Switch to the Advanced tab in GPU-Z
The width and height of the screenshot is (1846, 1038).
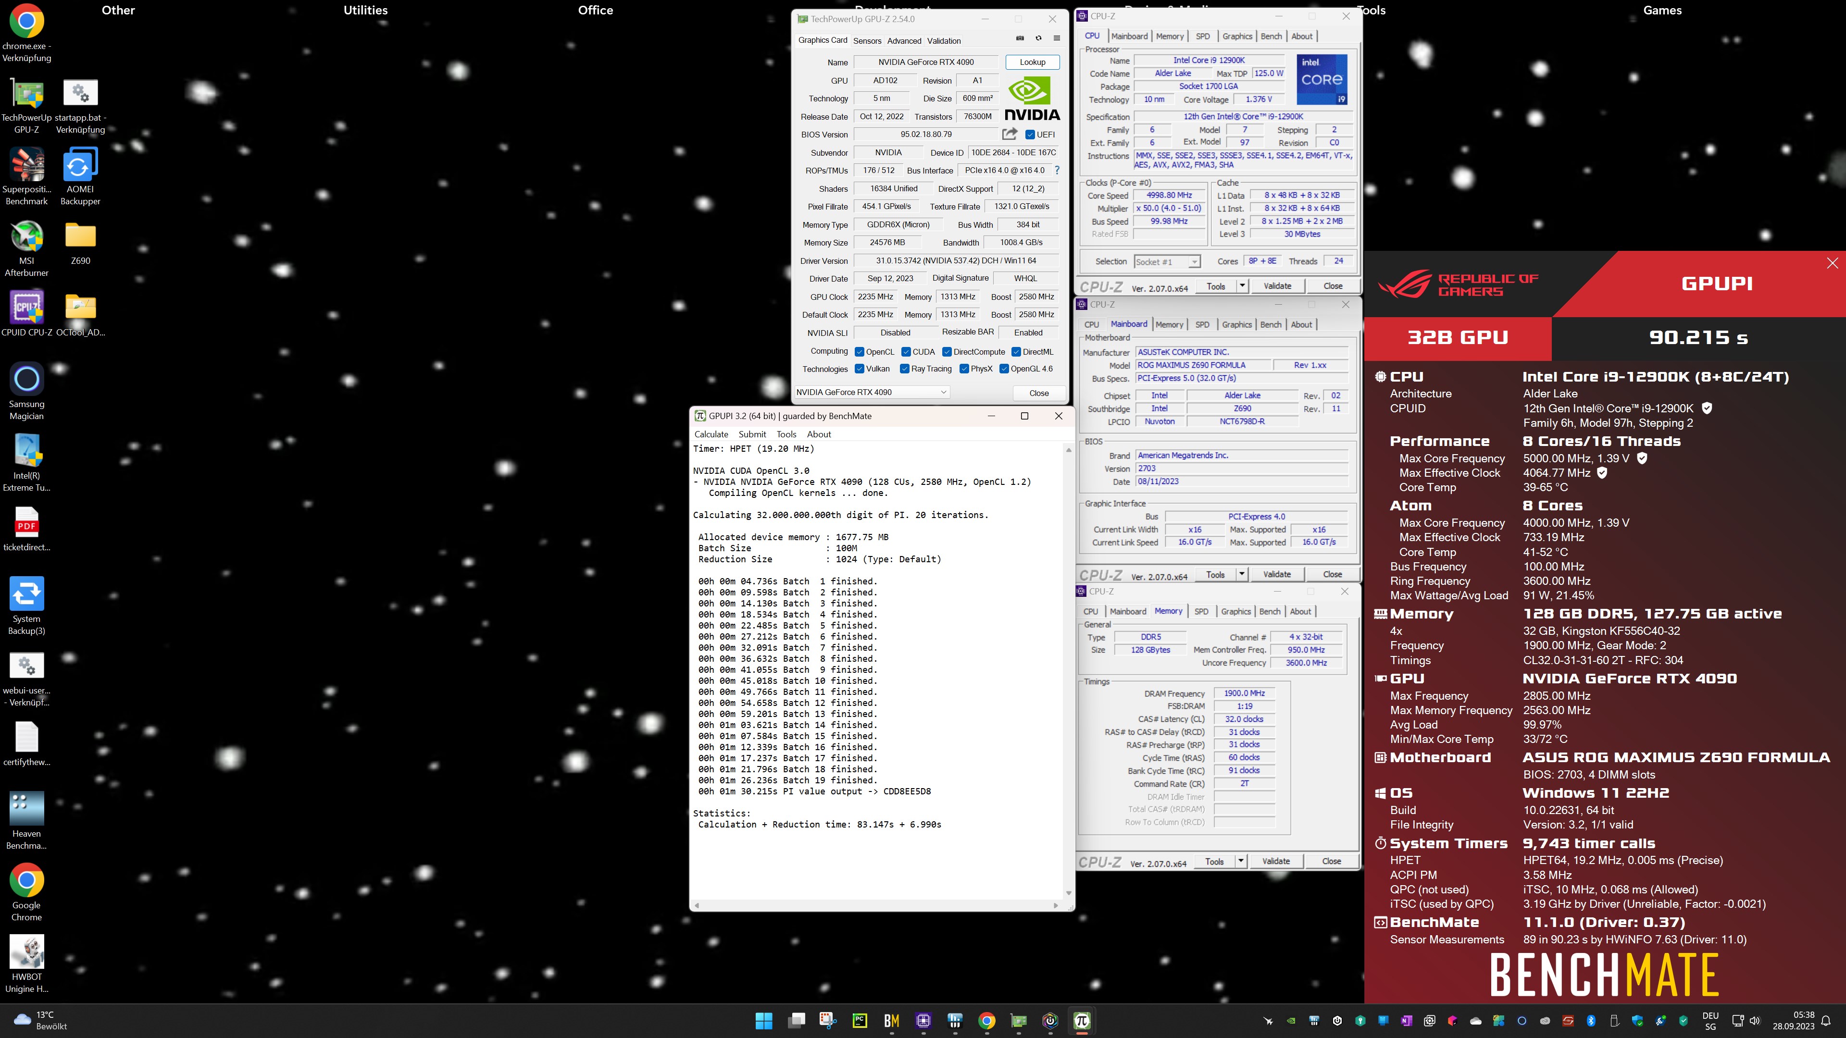pos(904,41)
